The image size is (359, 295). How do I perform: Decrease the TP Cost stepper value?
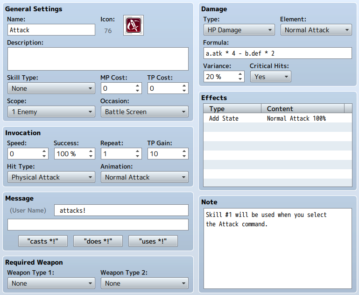184,91
